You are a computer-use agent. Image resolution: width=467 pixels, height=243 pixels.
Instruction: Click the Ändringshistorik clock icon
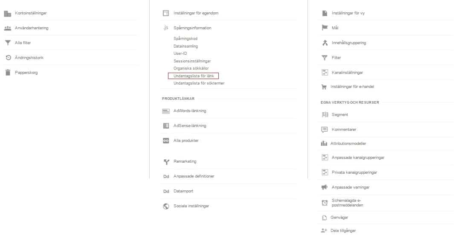(9, 57)
